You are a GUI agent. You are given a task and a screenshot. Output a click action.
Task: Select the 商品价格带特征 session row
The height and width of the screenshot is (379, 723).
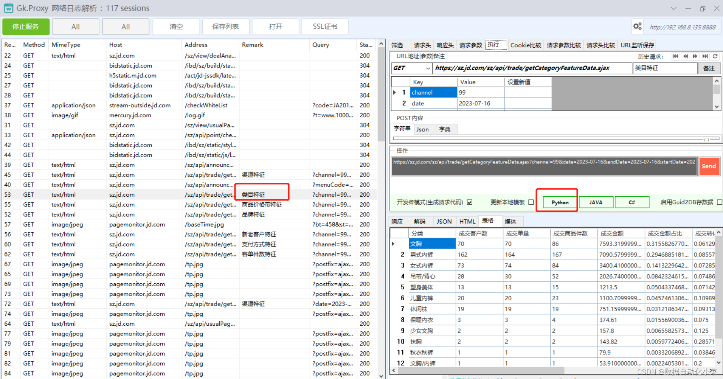[189, 204]
